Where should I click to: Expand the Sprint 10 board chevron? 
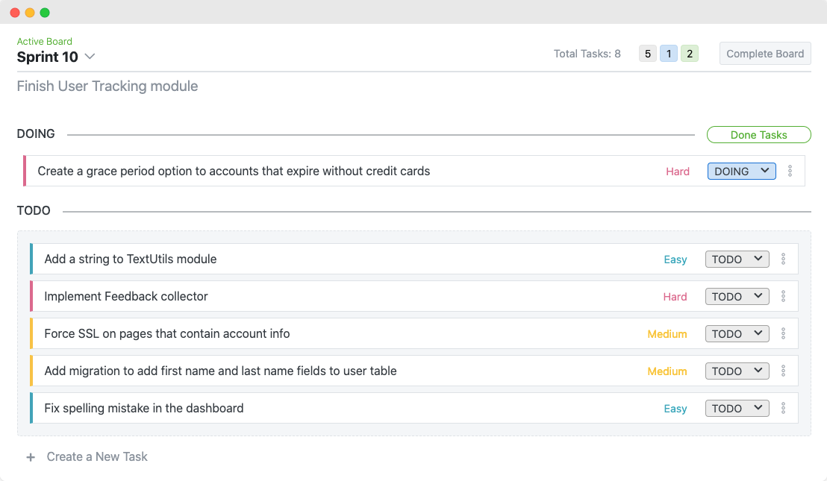[90, 57]
